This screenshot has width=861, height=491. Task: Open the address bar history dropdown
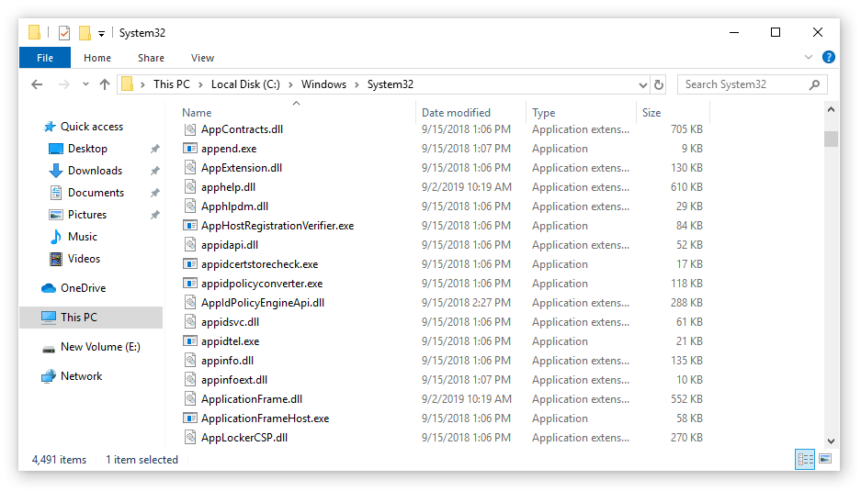(x=643, y=85)
